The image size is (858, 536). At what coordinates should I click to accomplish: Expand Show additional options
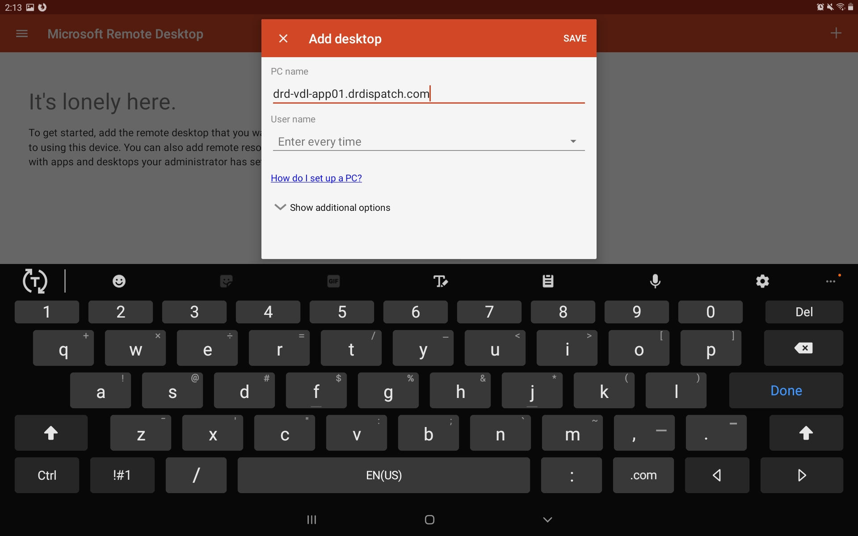(332, 207)
